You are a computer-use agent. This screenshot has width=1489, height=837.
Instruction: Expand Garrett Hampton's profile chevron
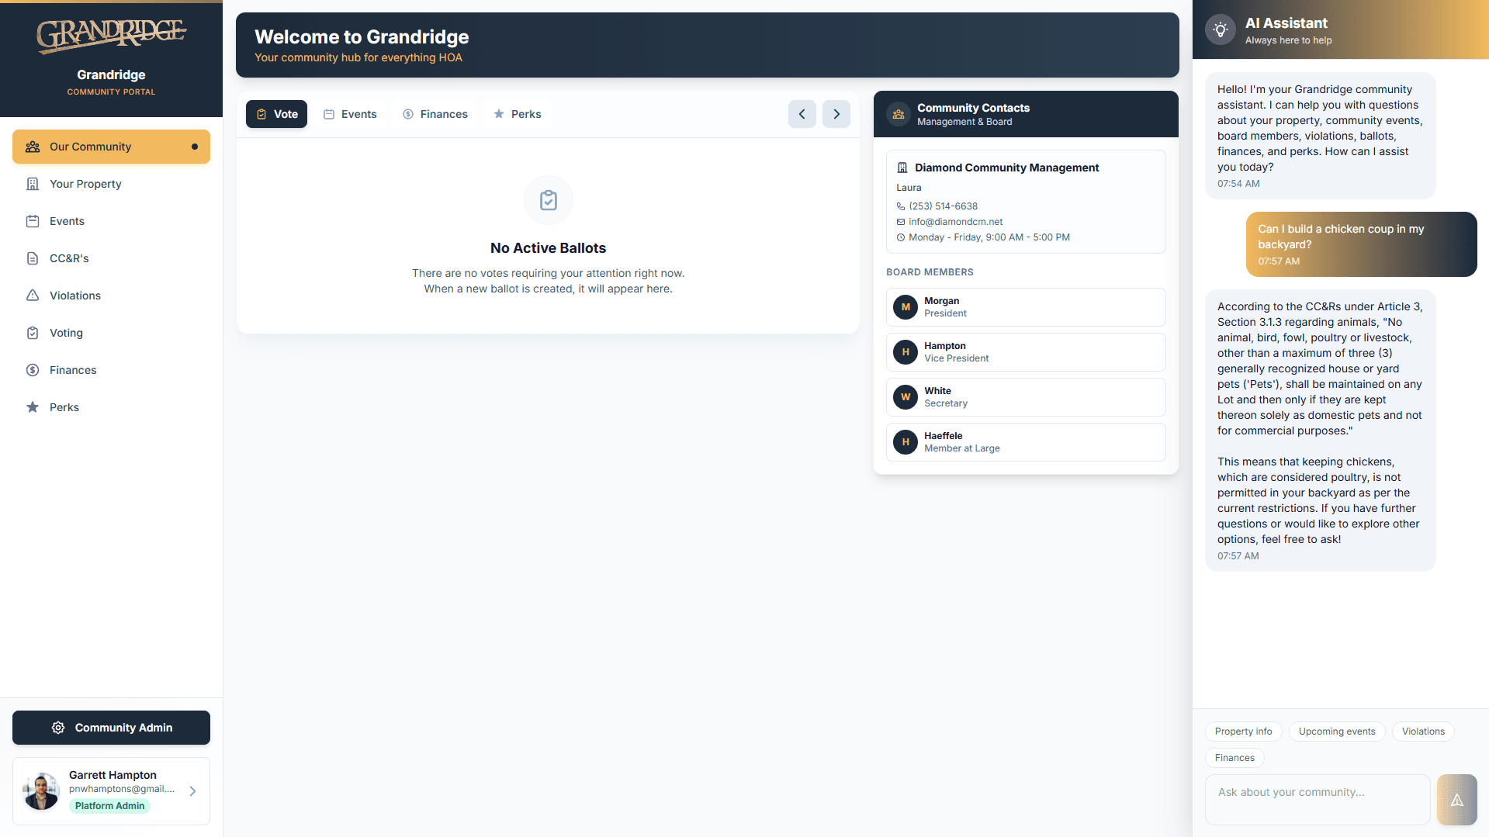point(192,791)
